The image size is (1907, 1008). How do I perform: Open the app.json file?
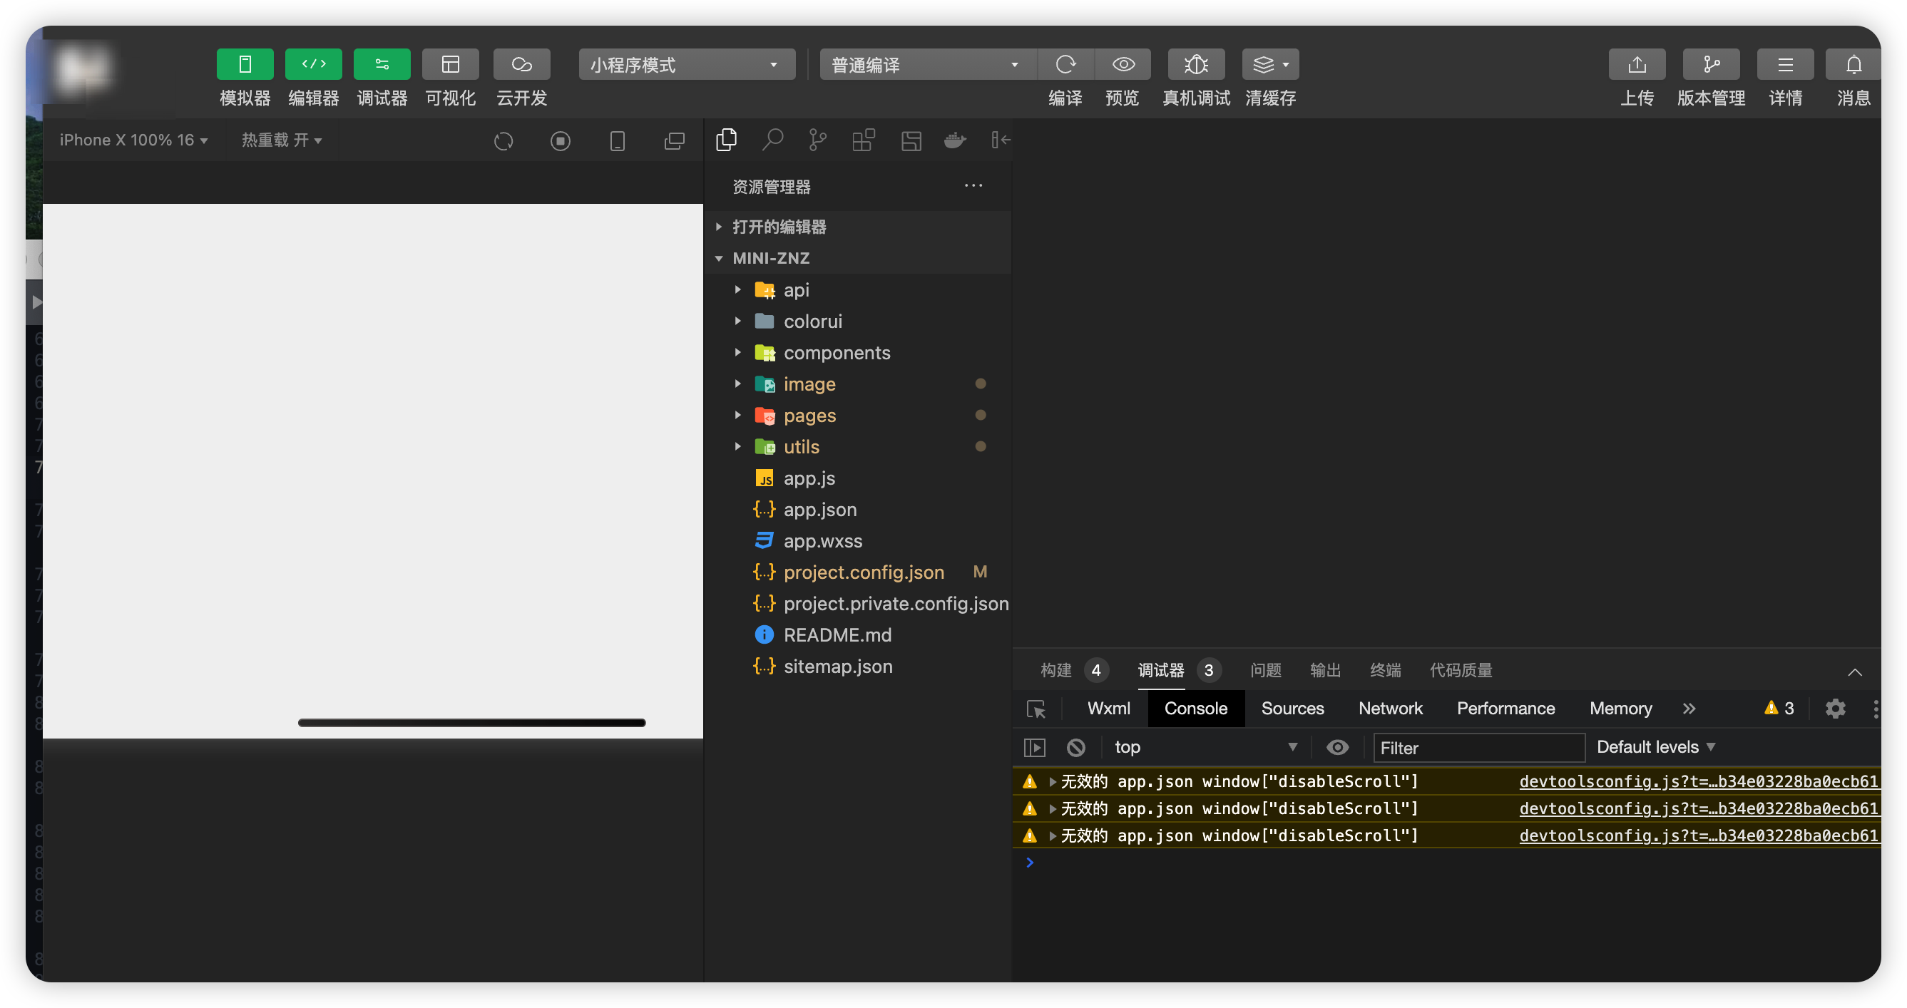[819, 510]
